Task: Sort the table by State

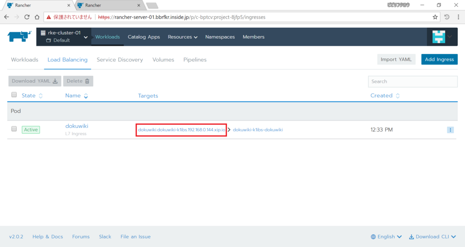Action: pos(32,95)
